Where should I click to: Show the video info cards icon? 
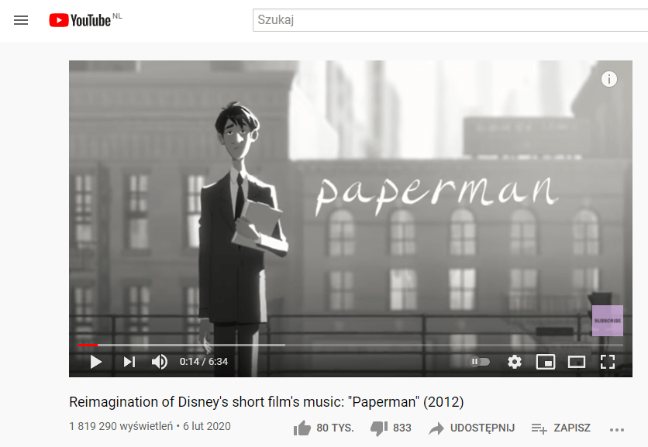click(x=608, y=79)
